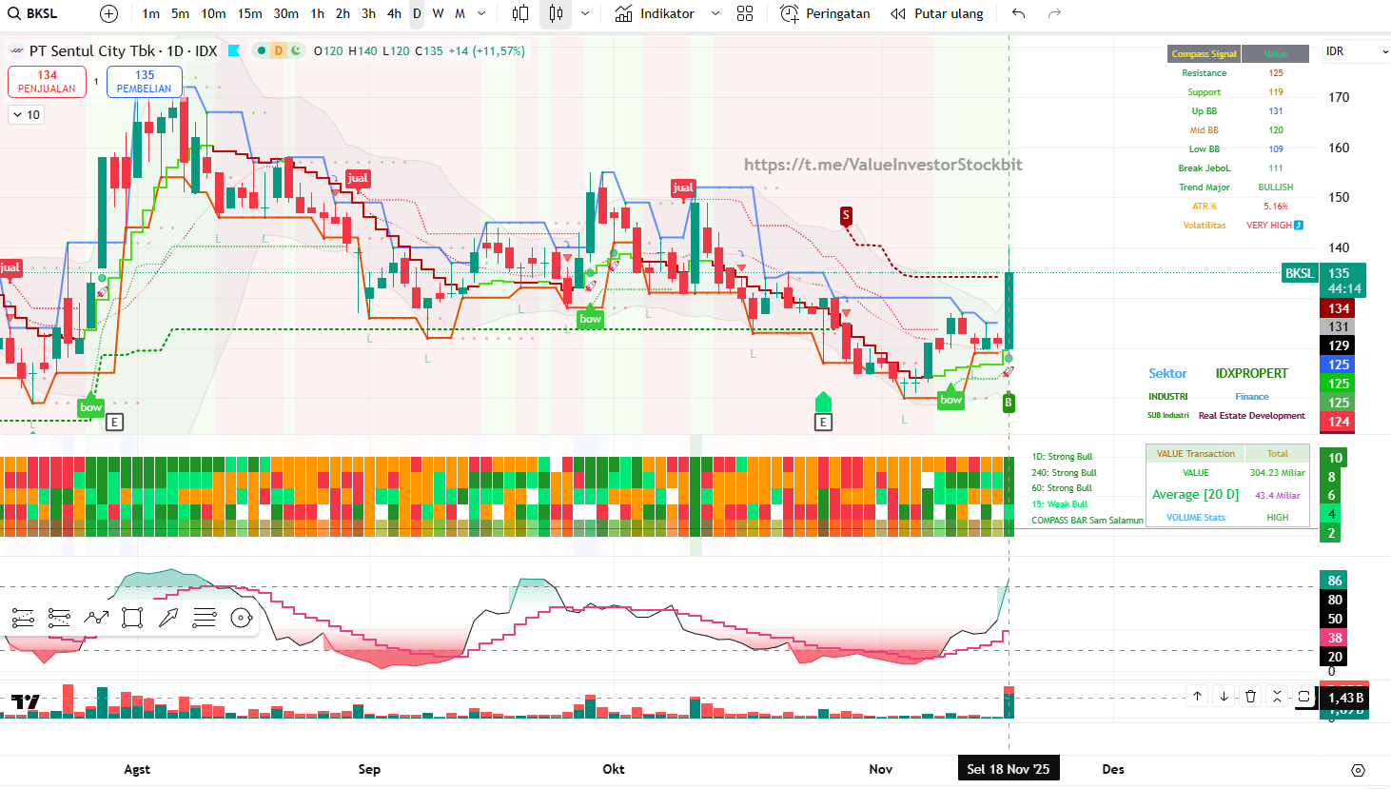This screenshot has width=1391, height=789.
Task: Add a comparison symbol with the plus icon
Action: point(109,13)
